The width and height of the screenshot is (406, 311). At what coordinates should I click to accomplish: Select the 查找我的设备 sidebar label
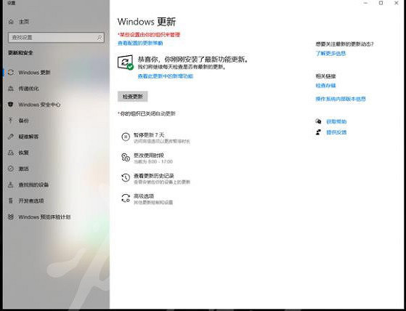[33, 185]
